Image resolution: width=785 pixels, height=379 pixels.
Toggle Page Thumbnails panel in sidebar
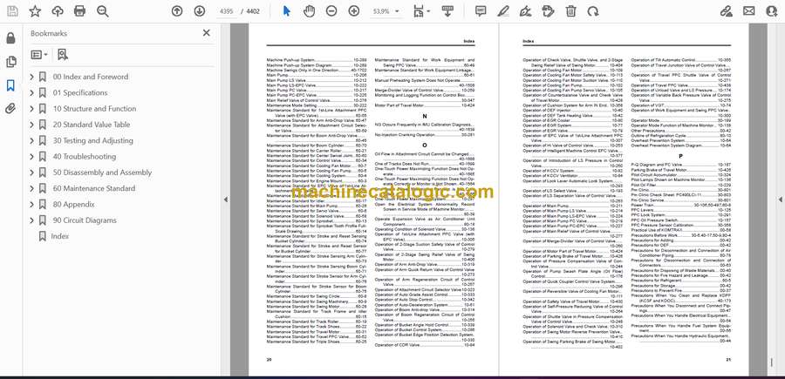pos(10,62)
